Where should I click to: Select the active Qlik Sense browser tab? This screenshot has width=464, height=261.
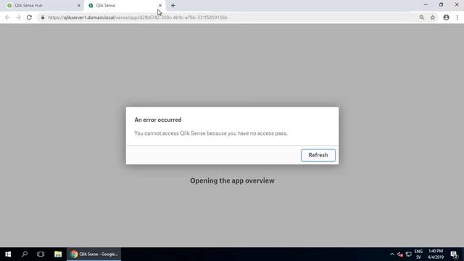pos(124,6)
